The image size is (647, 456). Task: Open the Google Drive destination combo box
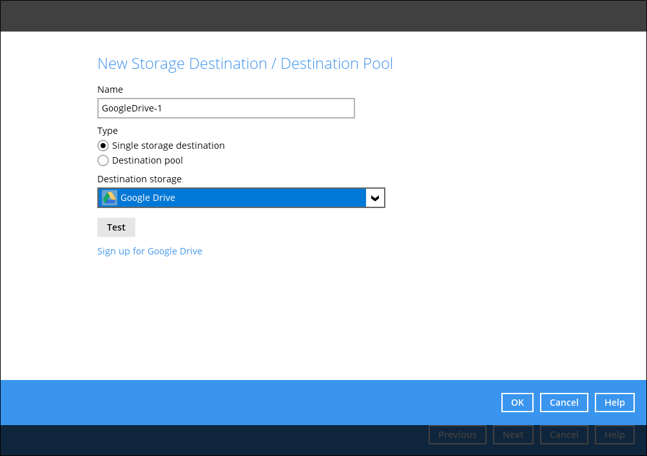click(x=241, y=198)
